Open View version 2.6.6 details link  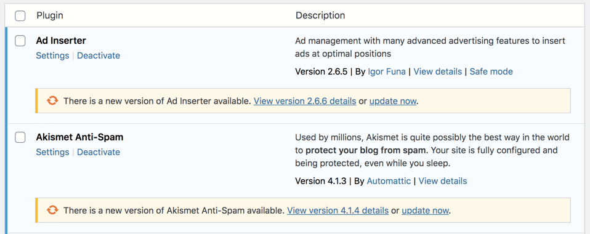pyautogui.click(x=305, y=101)
